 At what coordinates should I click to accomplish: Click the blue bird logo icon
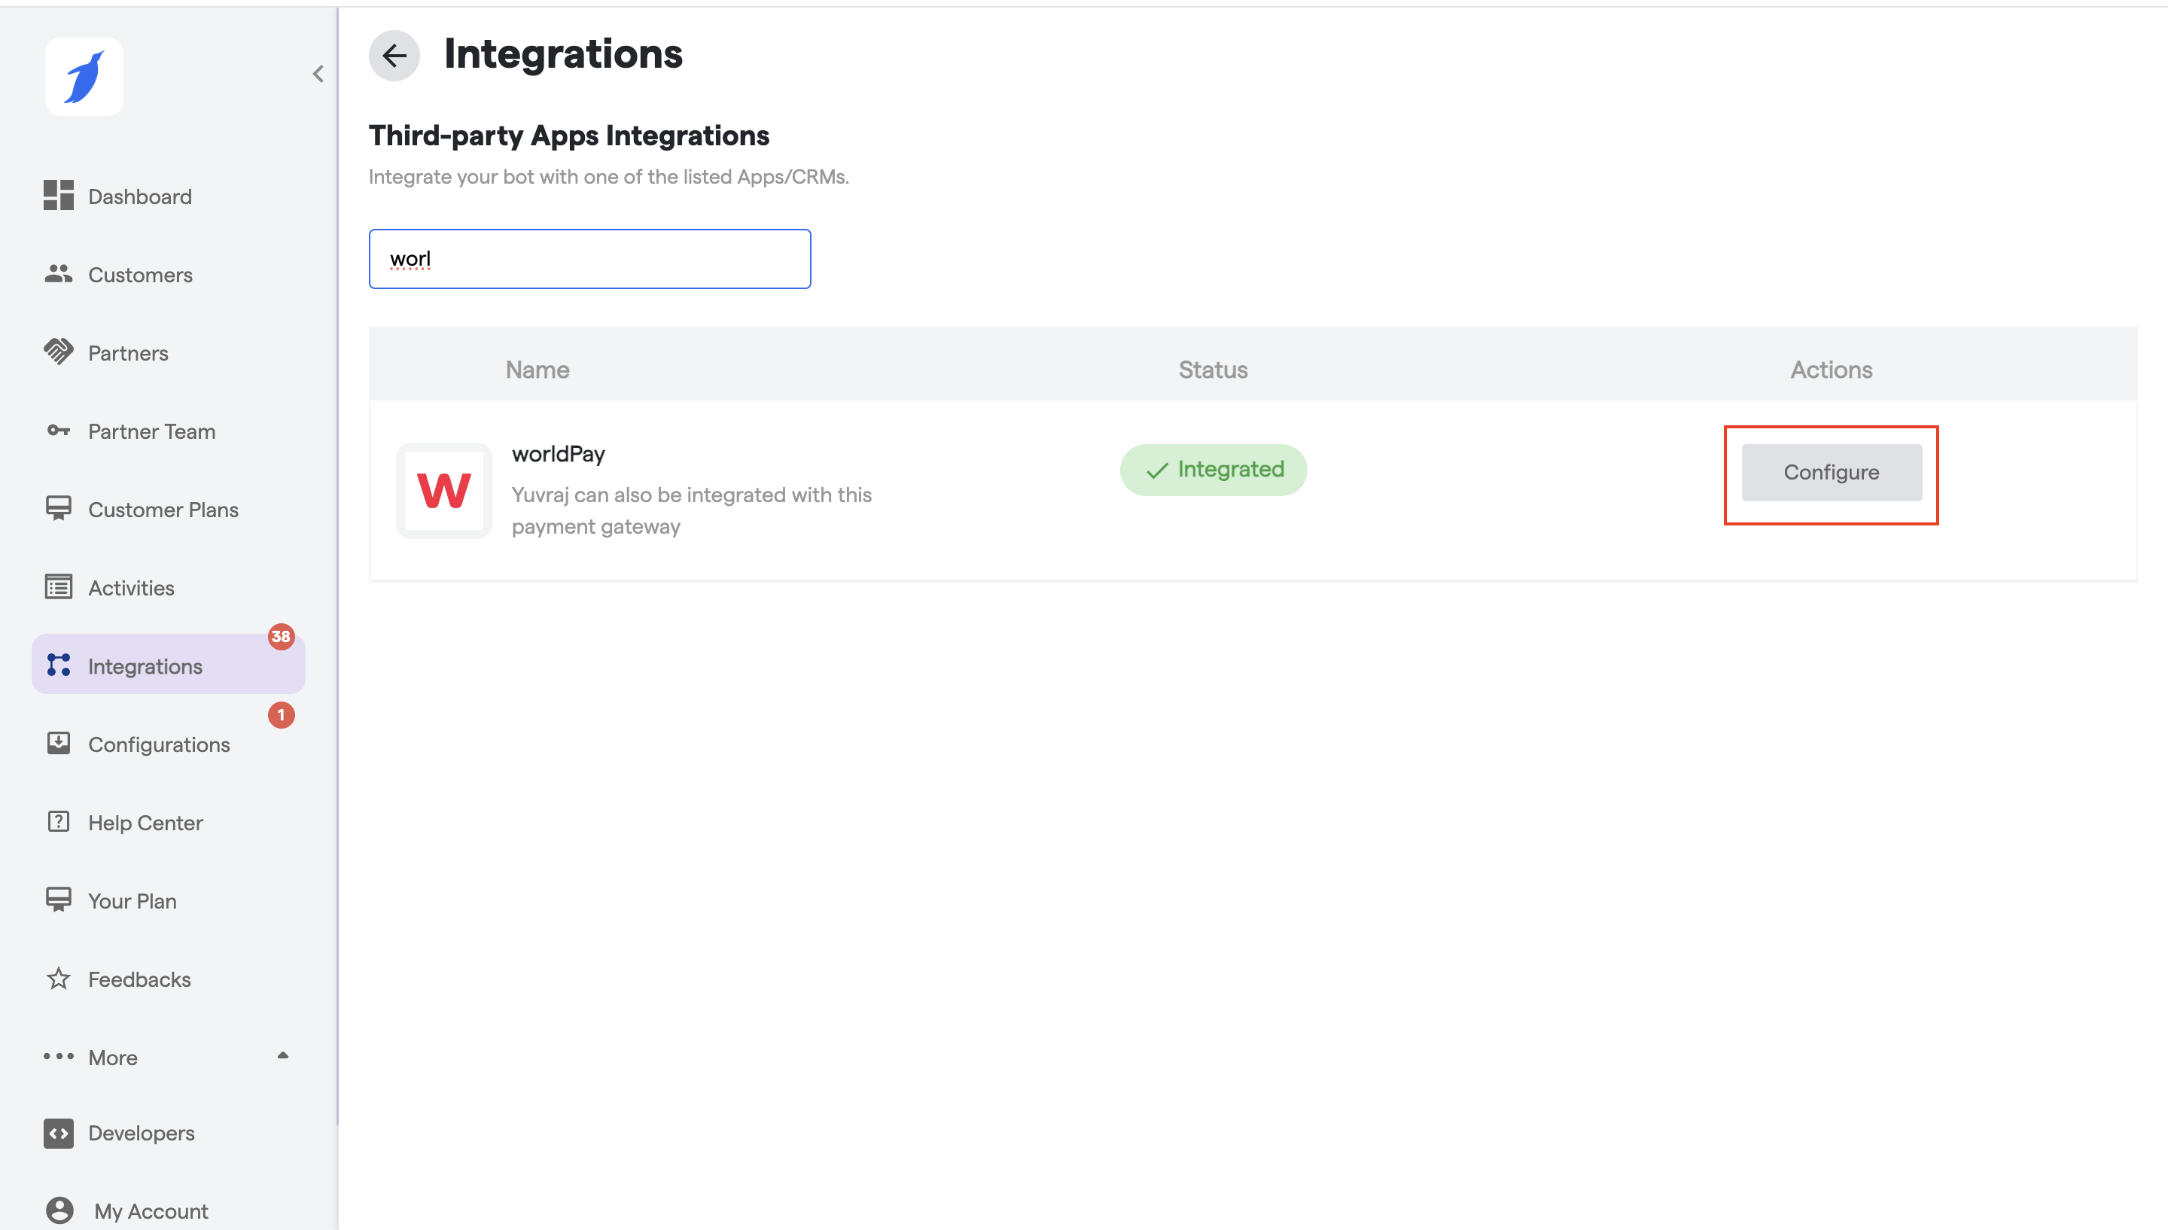tap(84, 77)
